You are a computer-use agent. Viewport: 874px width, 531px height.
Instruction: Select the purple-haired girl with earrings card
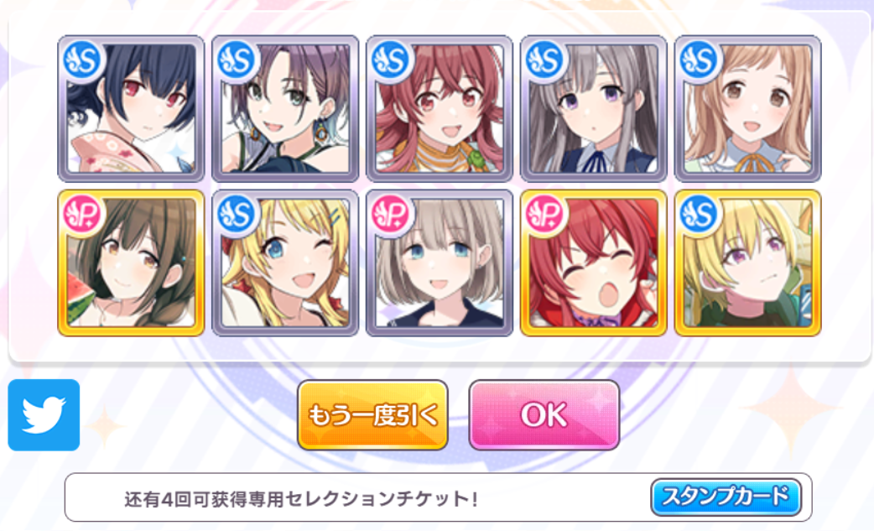click(285, 109)
